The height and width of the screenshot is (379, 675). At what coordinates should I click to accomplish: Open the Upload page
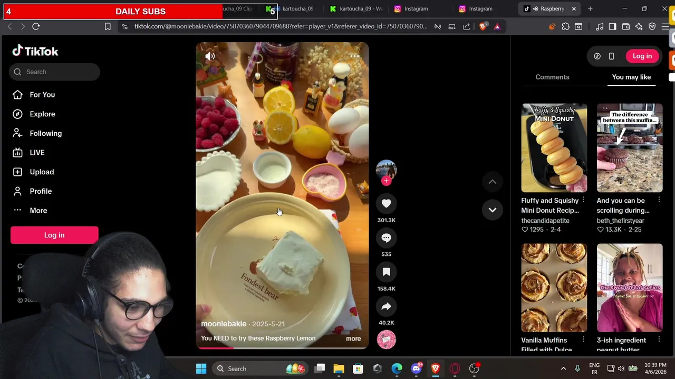point(42,172)
